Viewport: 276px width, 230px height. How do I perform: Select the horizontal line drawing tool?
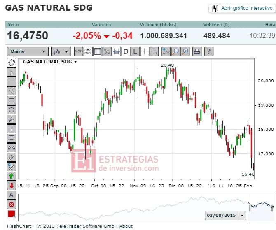[12, 81]
